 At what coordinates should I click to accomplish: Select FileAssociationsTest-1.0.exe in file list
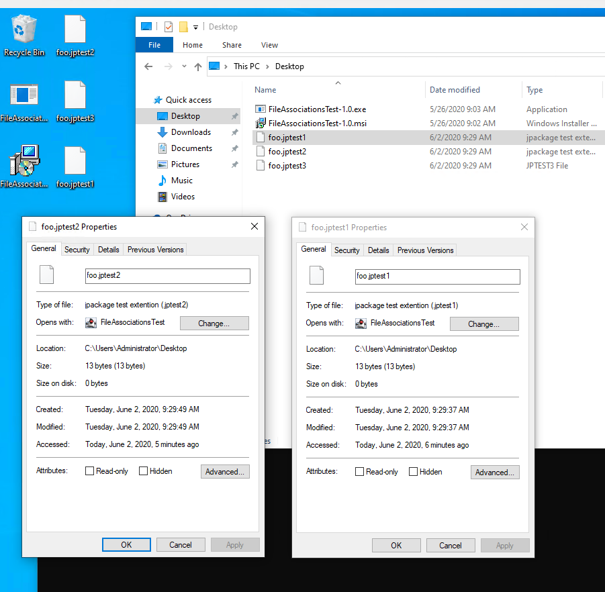pyautogui.click(x=317, y=109)
